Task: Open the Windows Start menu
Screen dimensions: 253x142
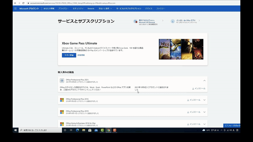Action: point(15,130)
